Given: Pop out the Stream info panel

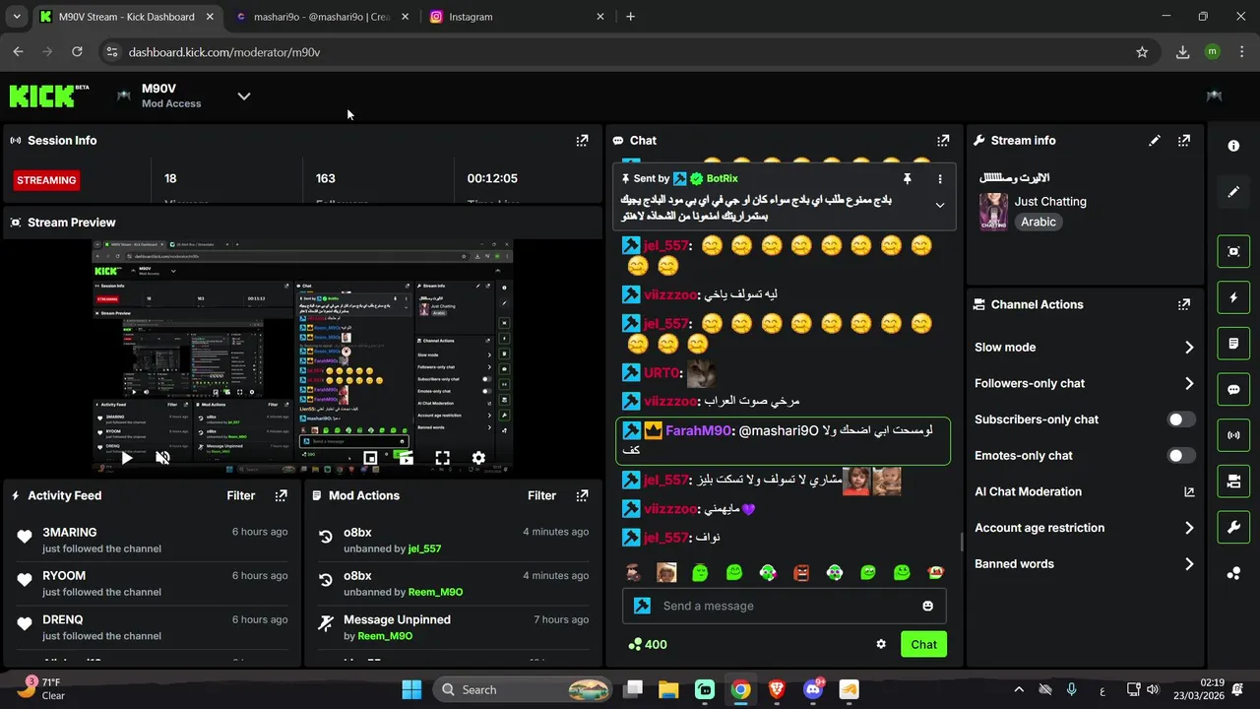Looking at the screenshot, I should (x=1184, y=141).
